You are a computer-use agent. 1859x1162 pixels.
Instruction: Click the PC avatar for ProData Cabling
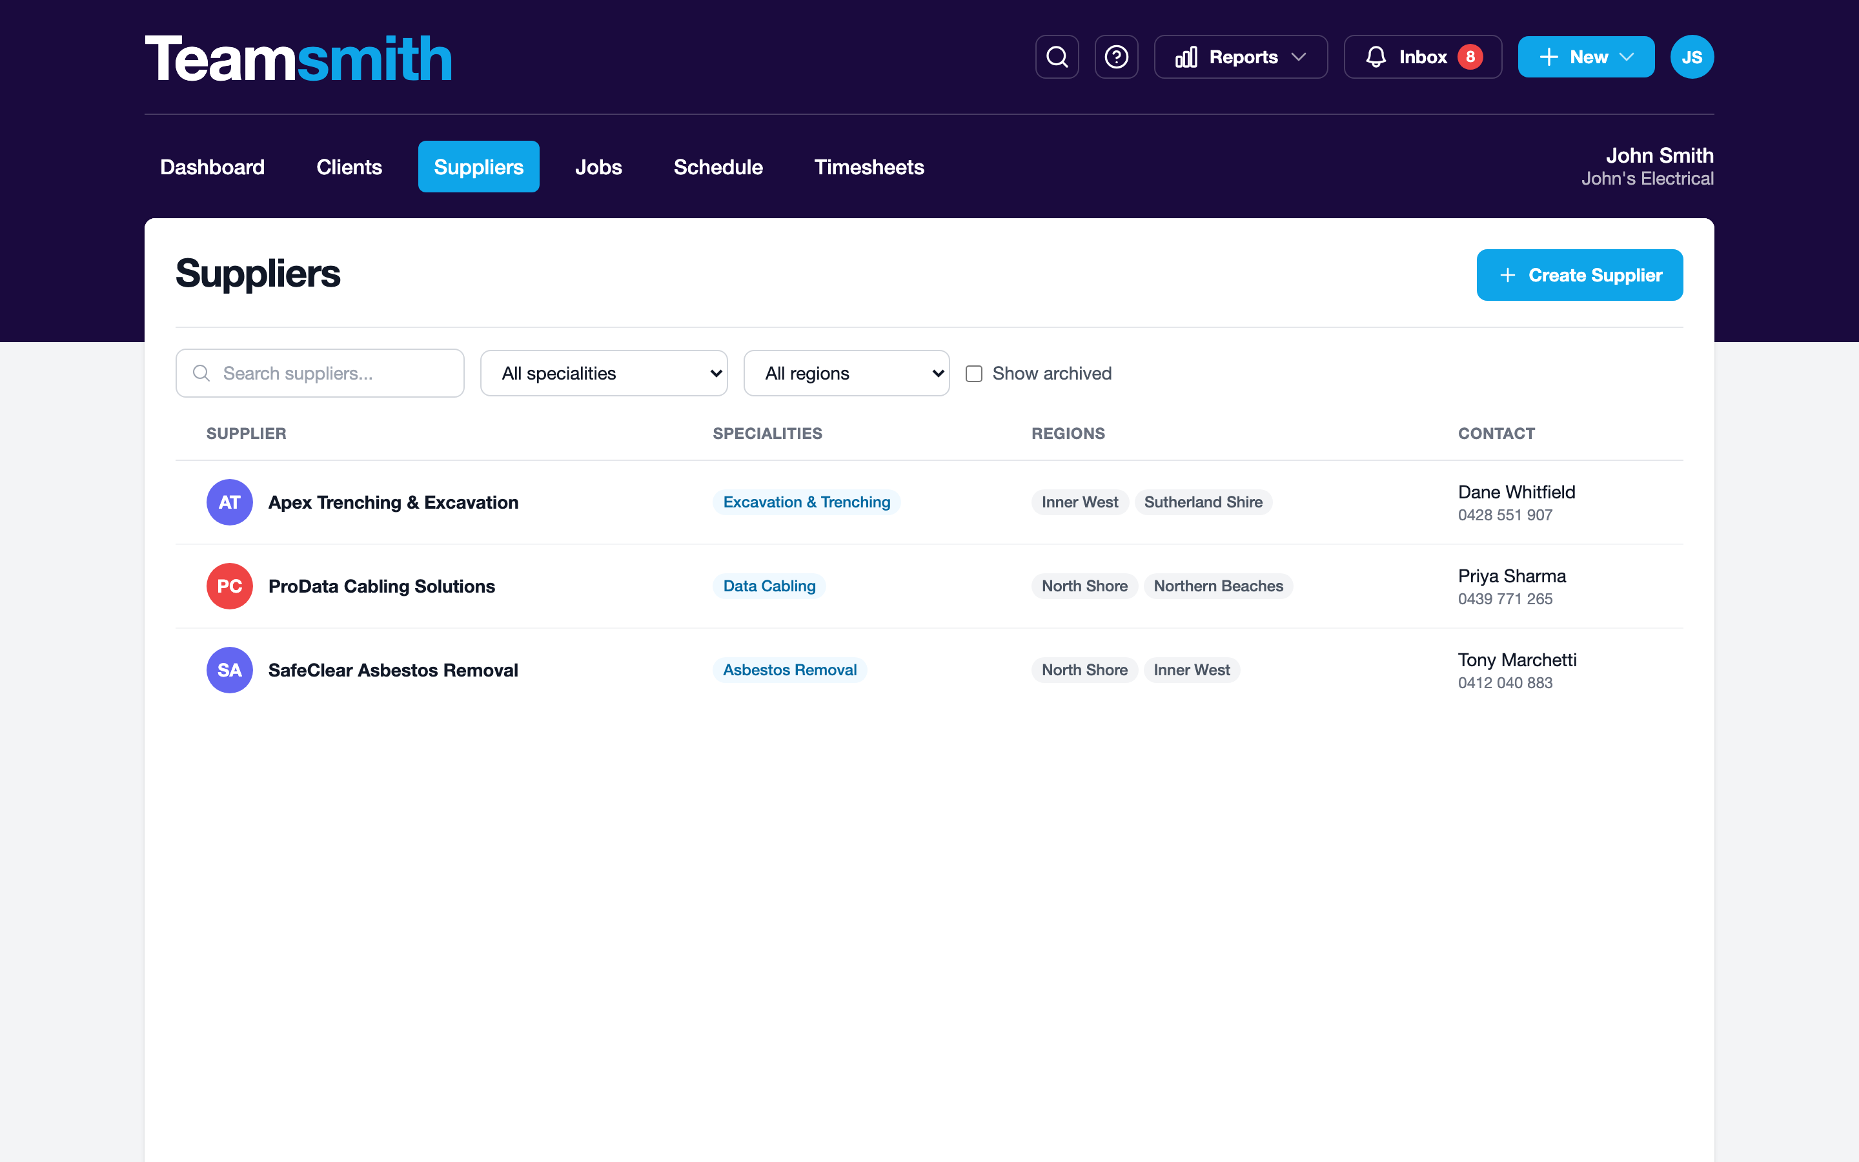click(230, 586)
